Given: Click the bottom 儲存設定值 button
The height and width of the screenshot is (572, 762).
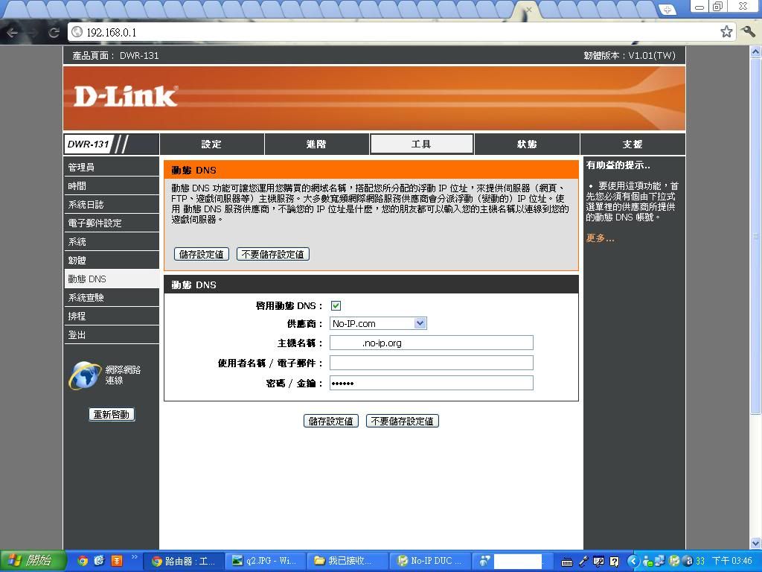Looking at the screenshot, I should pos(331,421).
